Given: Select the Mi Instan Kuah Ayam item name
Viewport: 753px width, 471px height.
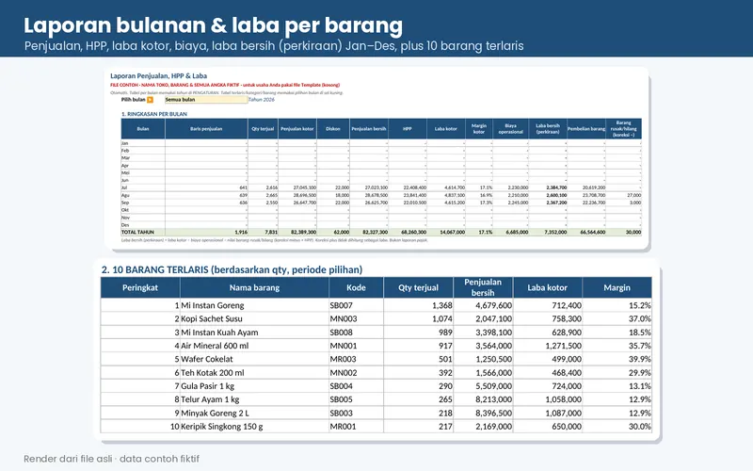Looking at the screenshot, I should tap(219, 333).
